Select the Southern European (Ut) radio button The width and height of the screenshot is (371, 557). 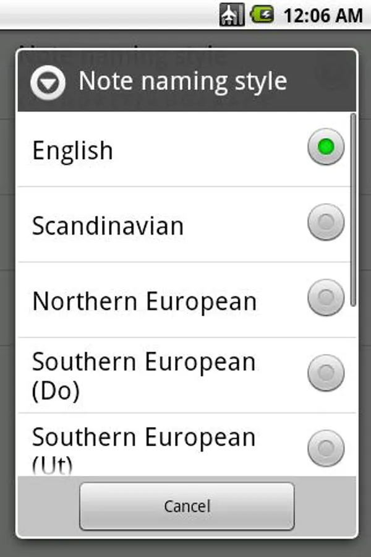(326, 447)
